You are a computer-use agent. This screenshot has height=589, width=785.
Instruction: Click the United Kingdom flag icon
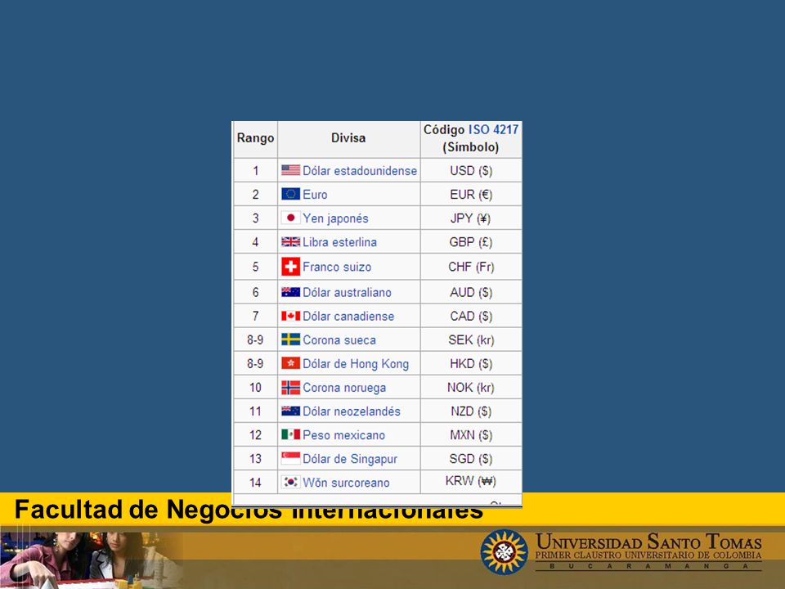(290, 242)
